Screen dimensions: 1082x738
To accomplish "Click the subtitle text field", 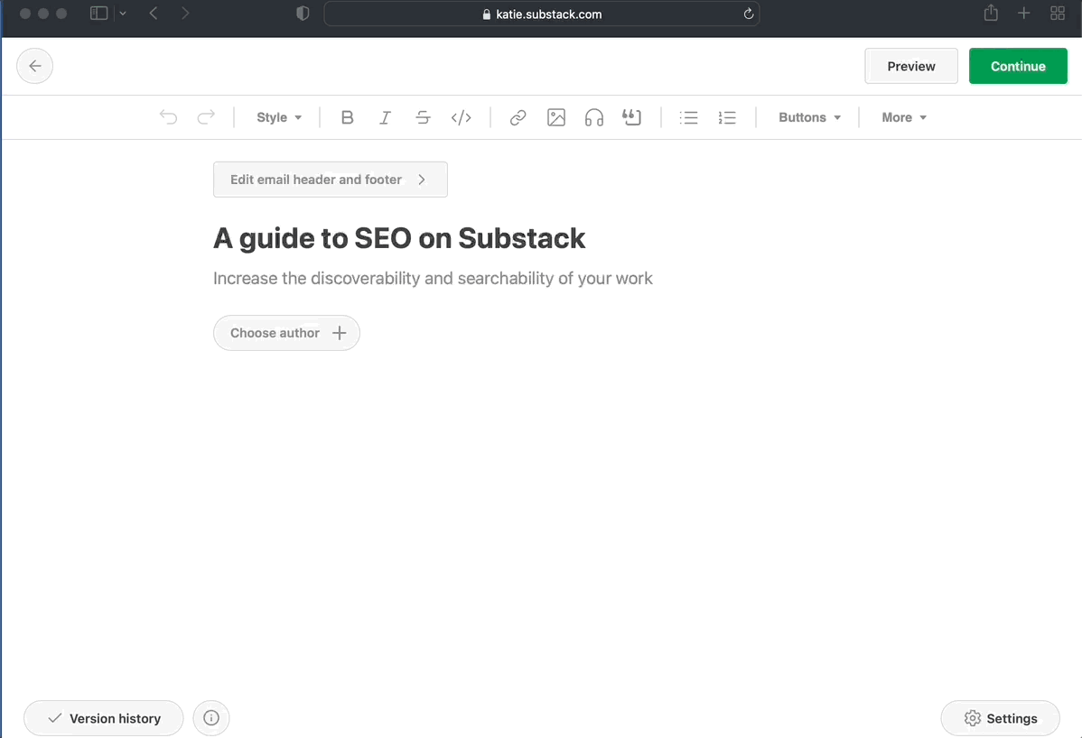I will click(x=433, y=279).
